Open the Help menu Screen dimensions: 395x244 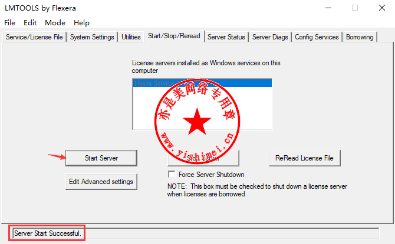[x=81, y=22]
